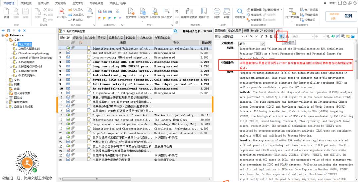Click the 签到 check-in button
This screenshot has height=182, width=358.
pyautogui.click(x=348, y=16)
